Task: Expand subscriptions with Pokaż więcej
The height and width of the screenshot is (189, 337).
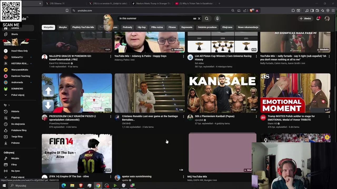Action: pyautogui.click(x=18, y=95)
